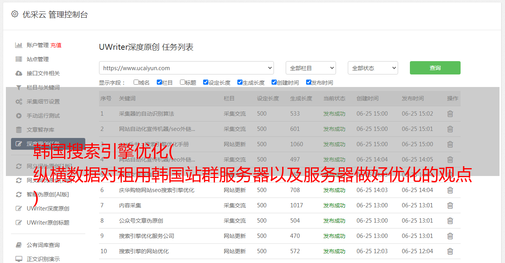Uncheck the 栏目 field checkbox

(x=159, y=82)
